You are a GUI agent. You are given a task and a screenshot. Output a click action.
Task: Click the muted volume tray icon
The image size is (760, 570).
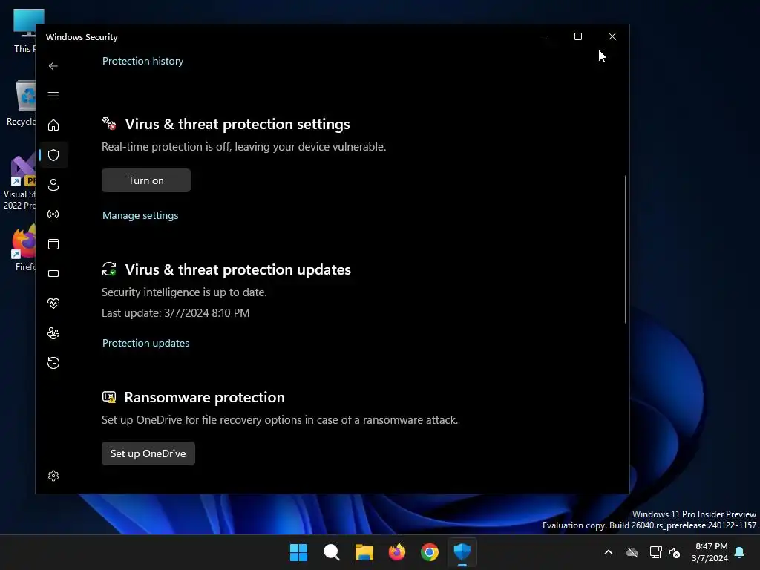click(675, 552)
